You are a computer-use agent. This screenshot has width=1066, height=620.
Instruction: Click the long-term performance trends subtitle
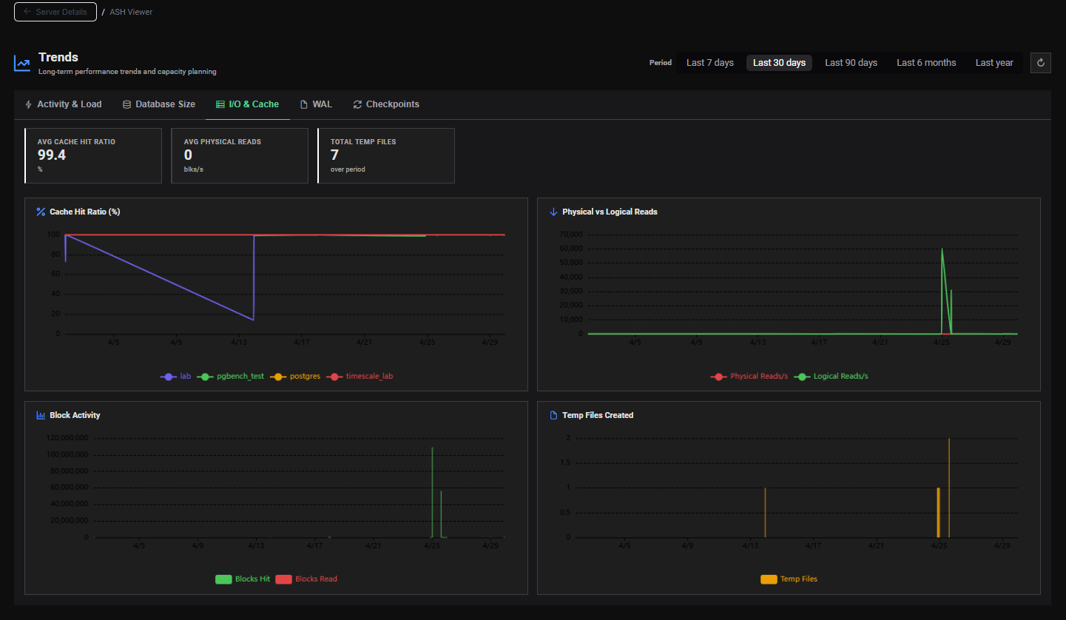point(127,72)
